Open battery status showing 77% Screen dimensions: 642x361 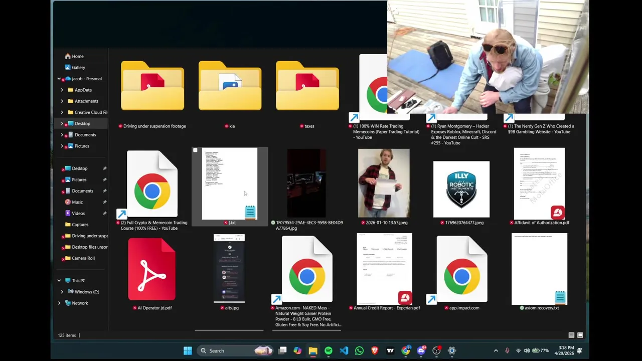[x=541, y=351]
